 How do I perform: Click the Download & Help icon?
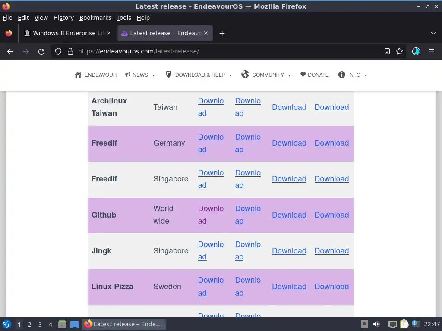(x=169, y=75)
